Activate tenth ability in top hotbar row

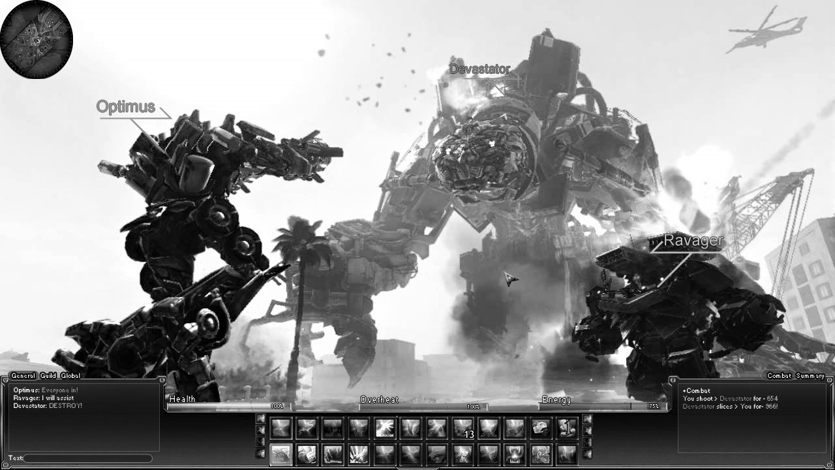click(x=516, y=428)
